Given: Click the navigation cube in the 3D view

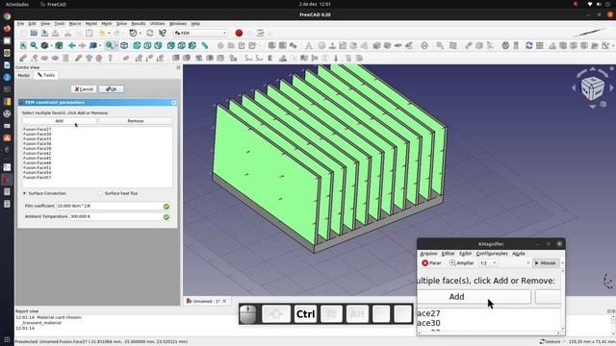Looking at the screenshot, I should click(593, 88).
